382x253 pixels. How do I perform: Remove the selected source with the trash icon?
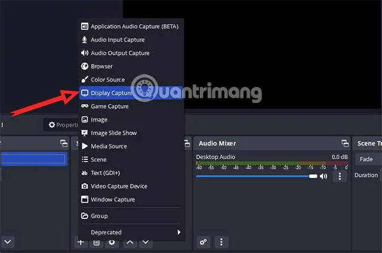click(97, 242)
